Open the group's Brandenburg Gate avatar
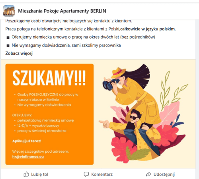The width and height of the screenshot is (199, 179). pyautogui.click(x=9, y=11)
